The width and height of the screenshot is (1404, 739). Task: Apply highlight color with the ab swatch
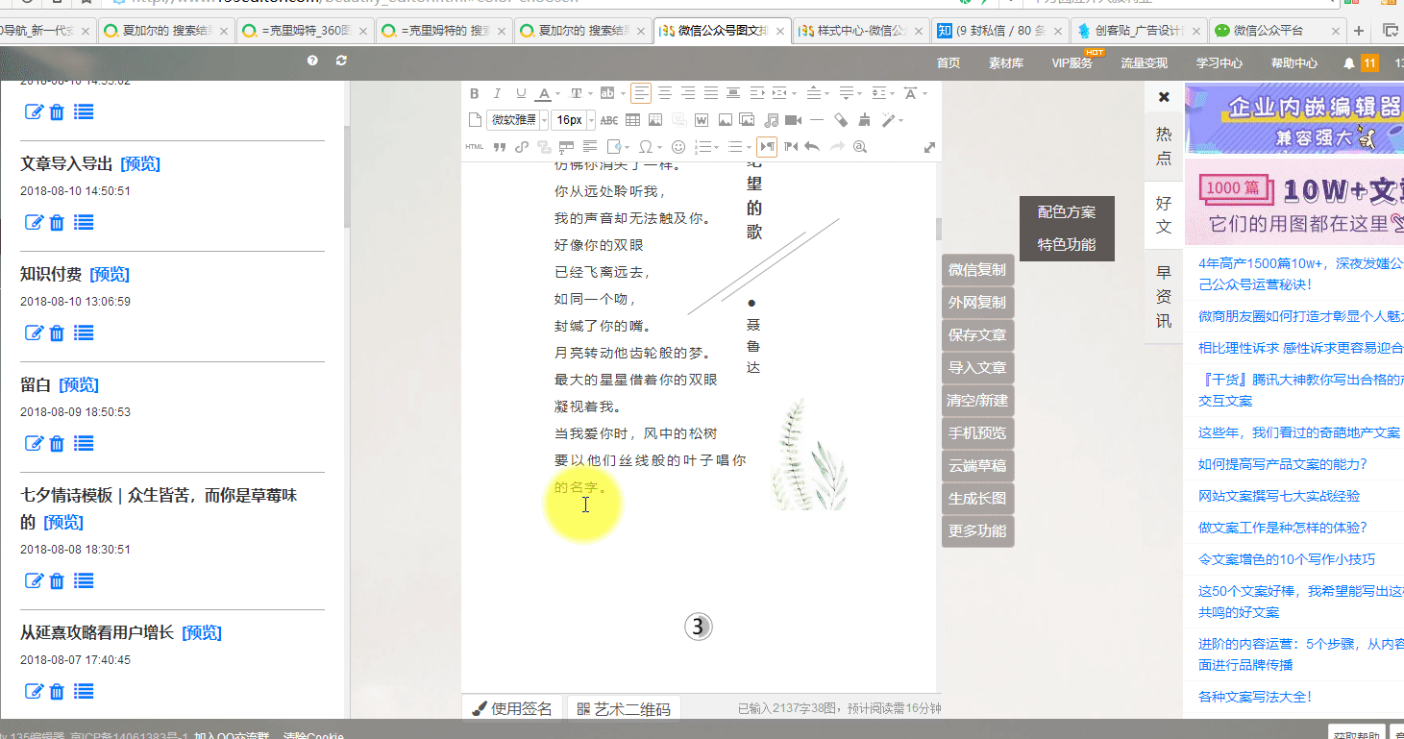[606, 93]
